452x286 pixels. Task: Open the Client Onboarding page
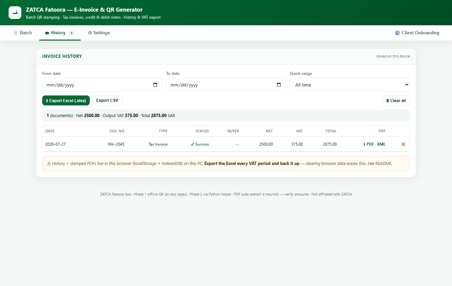(417, 33)
